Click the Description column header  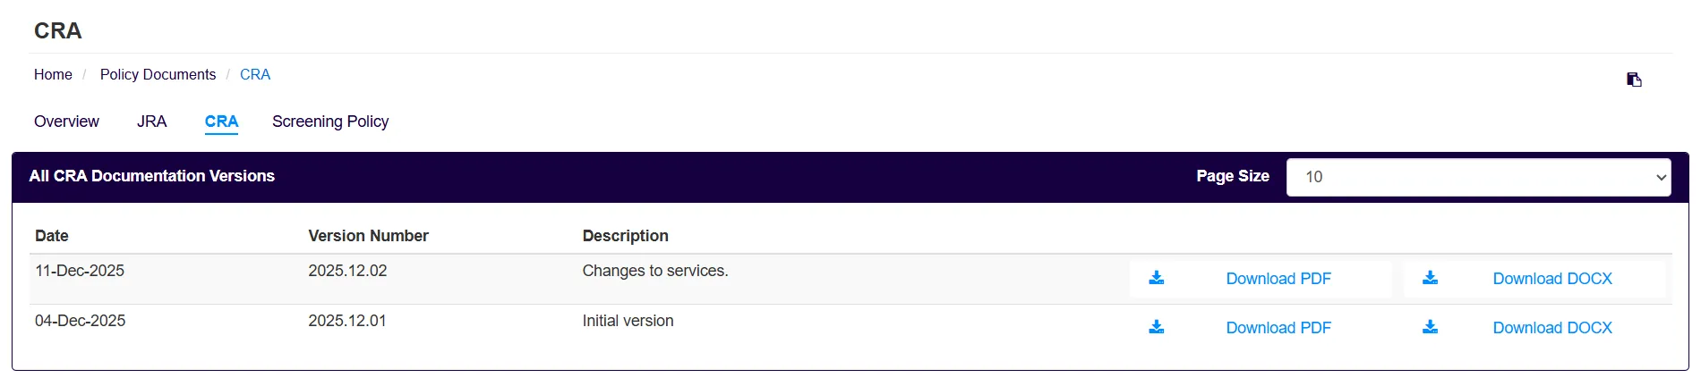click(625, 236)
